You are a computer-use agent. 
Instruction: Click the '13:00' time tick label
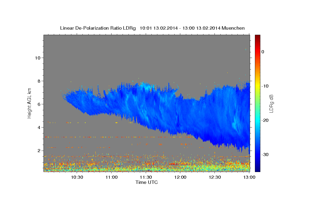point(249,177)
